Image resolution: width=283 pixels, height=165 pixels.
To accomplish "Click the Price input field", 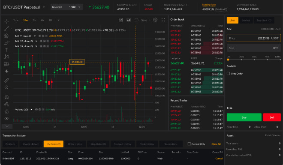I will [x=254, y=38].
